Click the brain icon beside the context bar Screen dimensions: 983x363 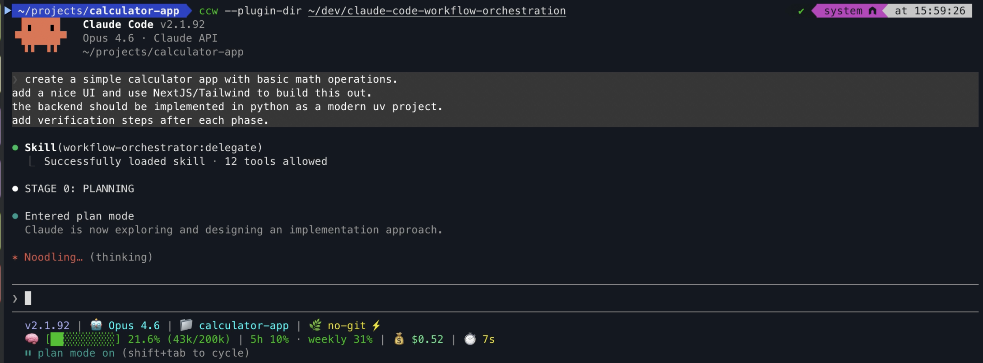click(x=32, y=339)
